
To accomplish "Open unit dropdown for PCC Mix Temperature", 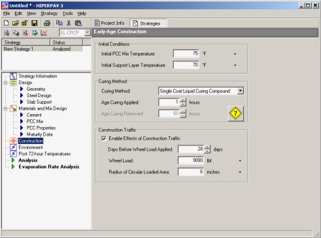I will [x=235, y=54].
